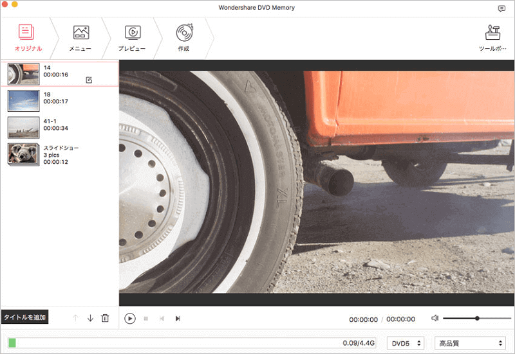Image resolution: width=515 pixels, height=354 pixels.
Task: Move title down with down arrow
Action: tap(90, 318)
